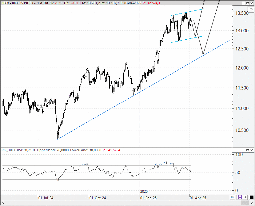Maximize the RSI indicator pane
Screen dimensions: 255x206
click(x=248, y=150)
